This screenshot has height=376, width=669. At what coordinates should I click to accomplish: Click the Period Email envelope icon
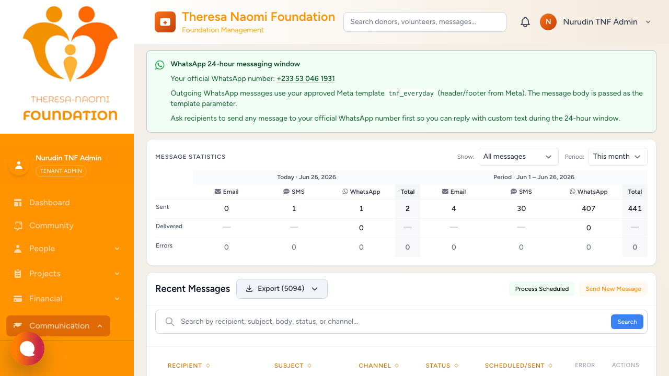click(x=445, y=192)
